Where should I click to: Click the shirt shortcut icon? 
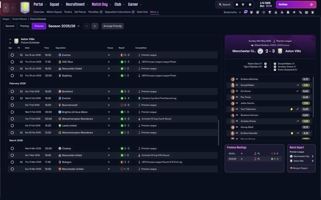[252, 12]
